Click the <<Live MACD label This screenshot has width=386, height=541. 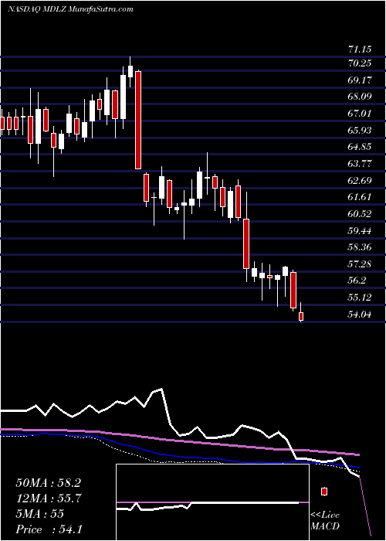(325, 521)
